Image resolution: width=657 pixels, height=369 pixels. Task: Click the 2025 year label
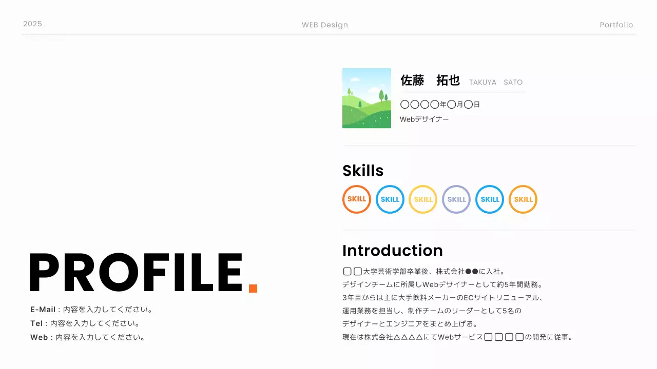pyautogui.click(x=32, y=23)
